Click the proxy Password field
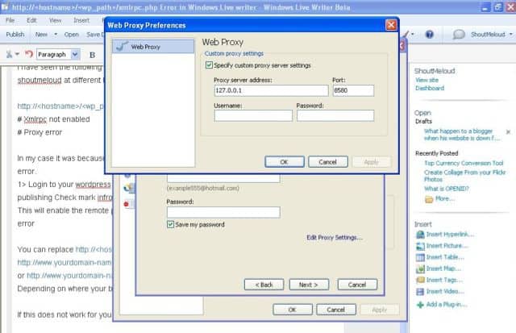This screenshot has height=333, width=516. click(x=335, y=115)
